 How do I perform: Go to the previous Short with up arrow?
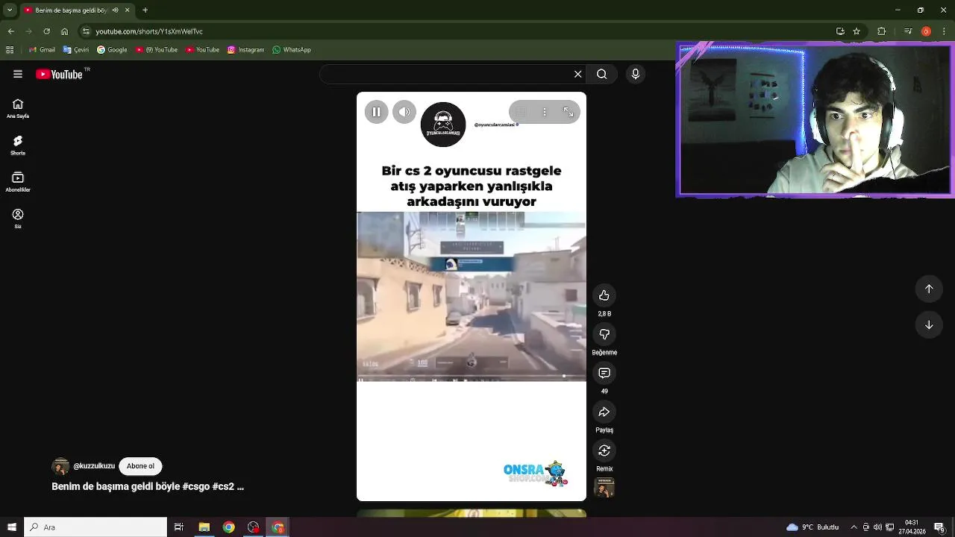pyautogui.click(x=929, y=289)
